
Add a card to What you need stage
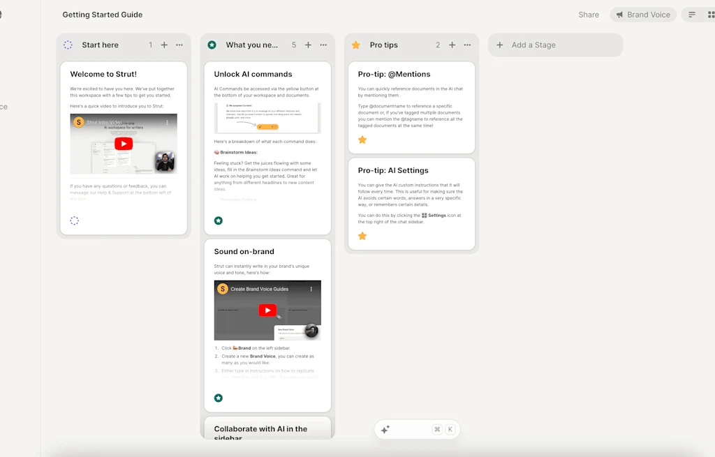pos(308,45)
